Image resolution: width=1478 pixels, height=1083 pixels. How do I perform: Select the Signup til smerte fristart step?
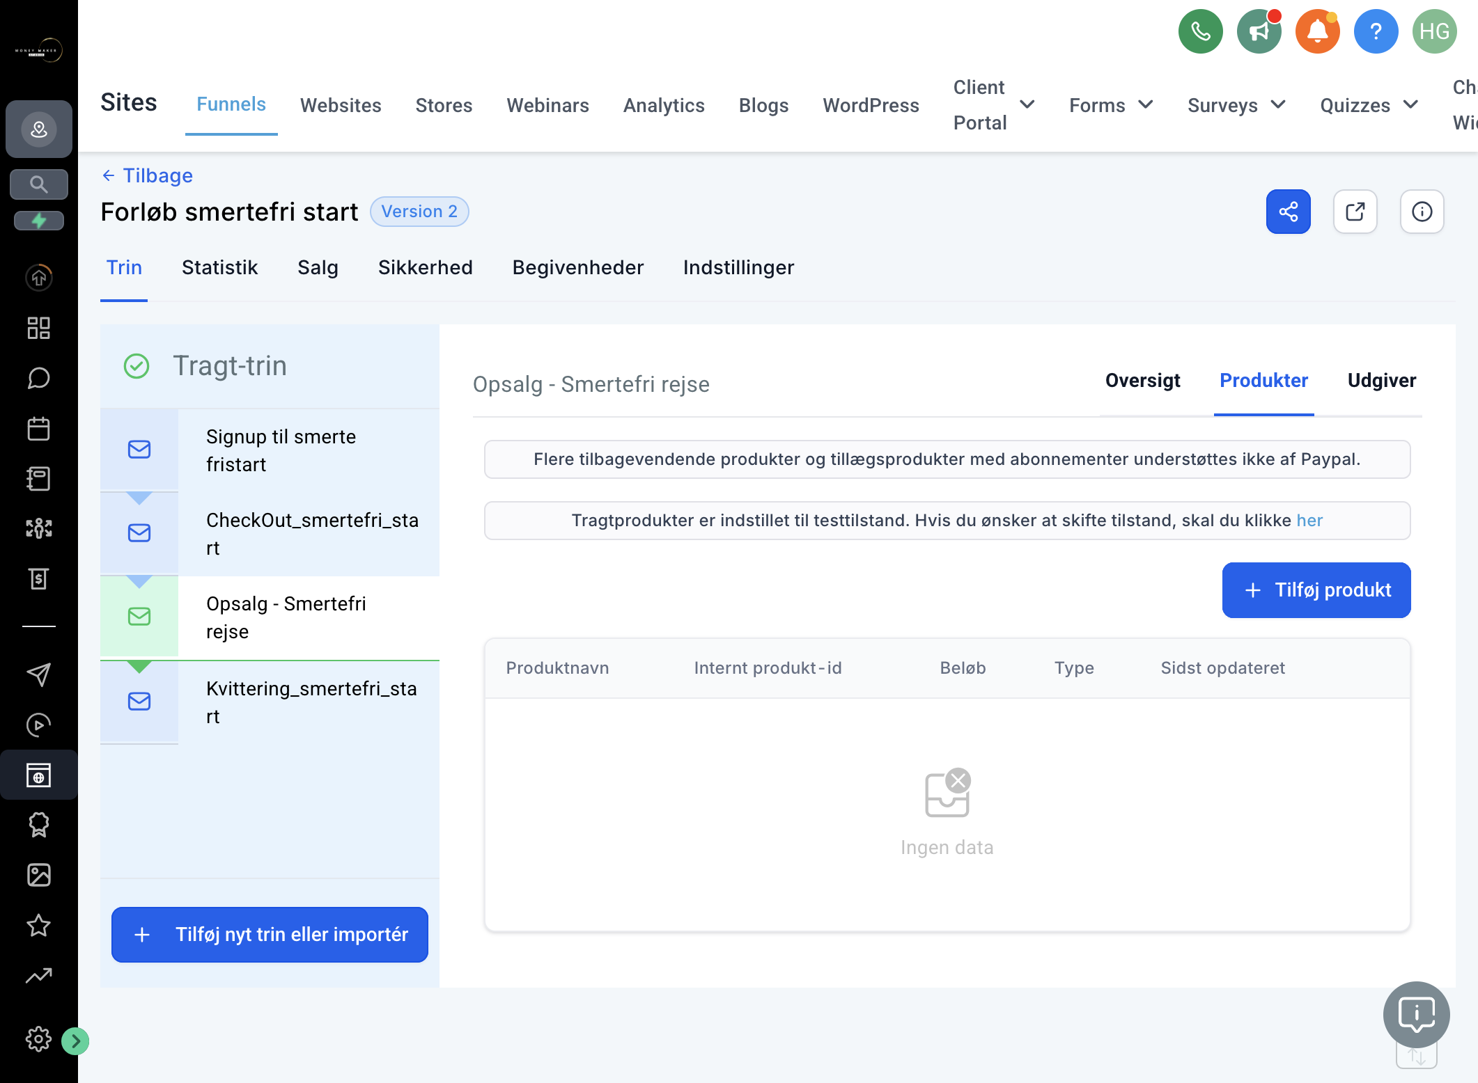pos(270,450)
